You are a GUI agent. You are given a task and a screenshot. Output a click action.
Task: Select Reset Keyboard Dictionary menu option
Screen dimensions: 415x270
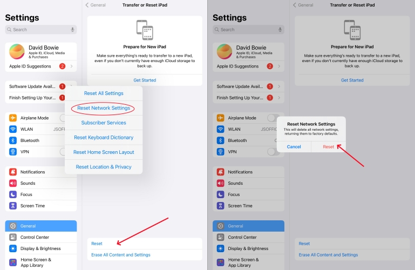(104, 137)
